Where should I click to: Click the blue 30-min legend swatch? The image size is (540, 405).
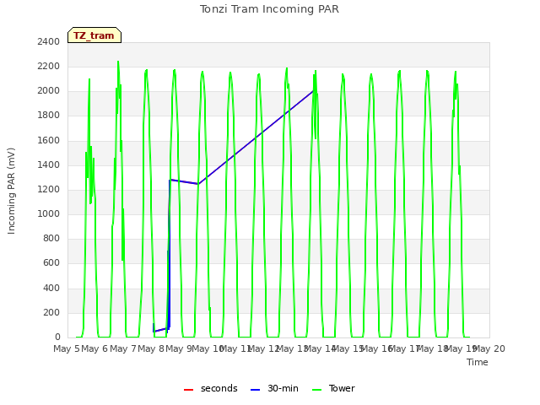tap(255, 390)
